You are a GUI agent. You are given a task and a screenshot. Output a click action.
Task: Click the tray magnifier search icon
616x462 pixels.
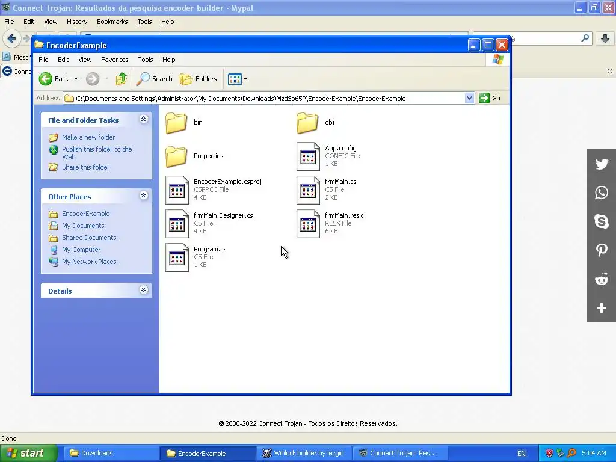[571, 453]
